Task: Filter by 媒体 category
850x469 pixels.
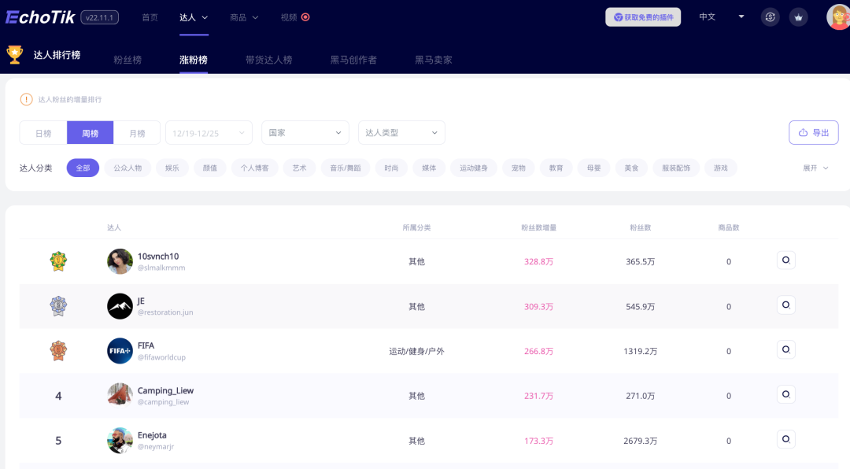Action: click(429, 168)
